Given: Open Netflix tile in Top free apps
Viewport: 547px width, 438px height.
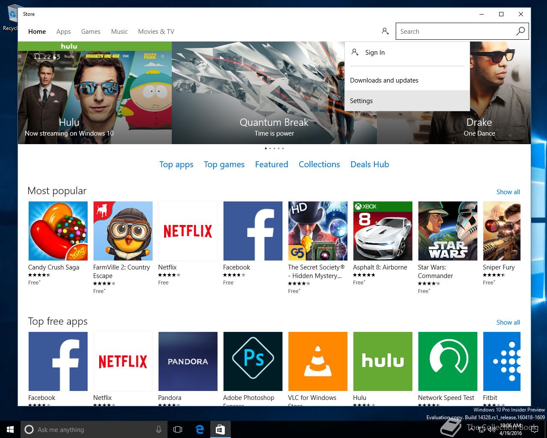Looking at the screenshot, I should 123,361.
